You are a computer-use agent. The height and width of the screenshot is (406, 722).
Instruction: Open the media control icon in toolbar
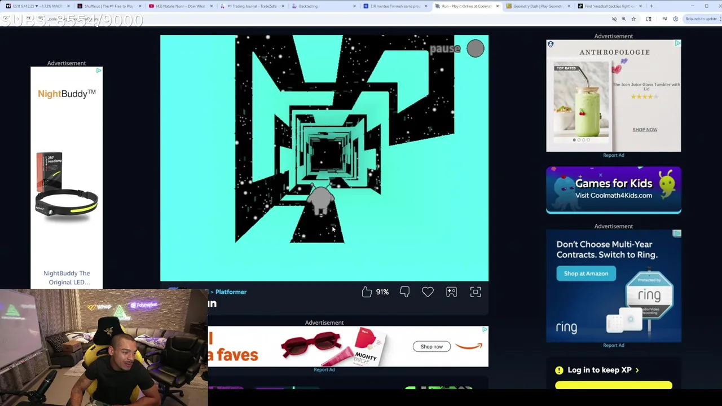pyautogui.click(x=665, y=19)
